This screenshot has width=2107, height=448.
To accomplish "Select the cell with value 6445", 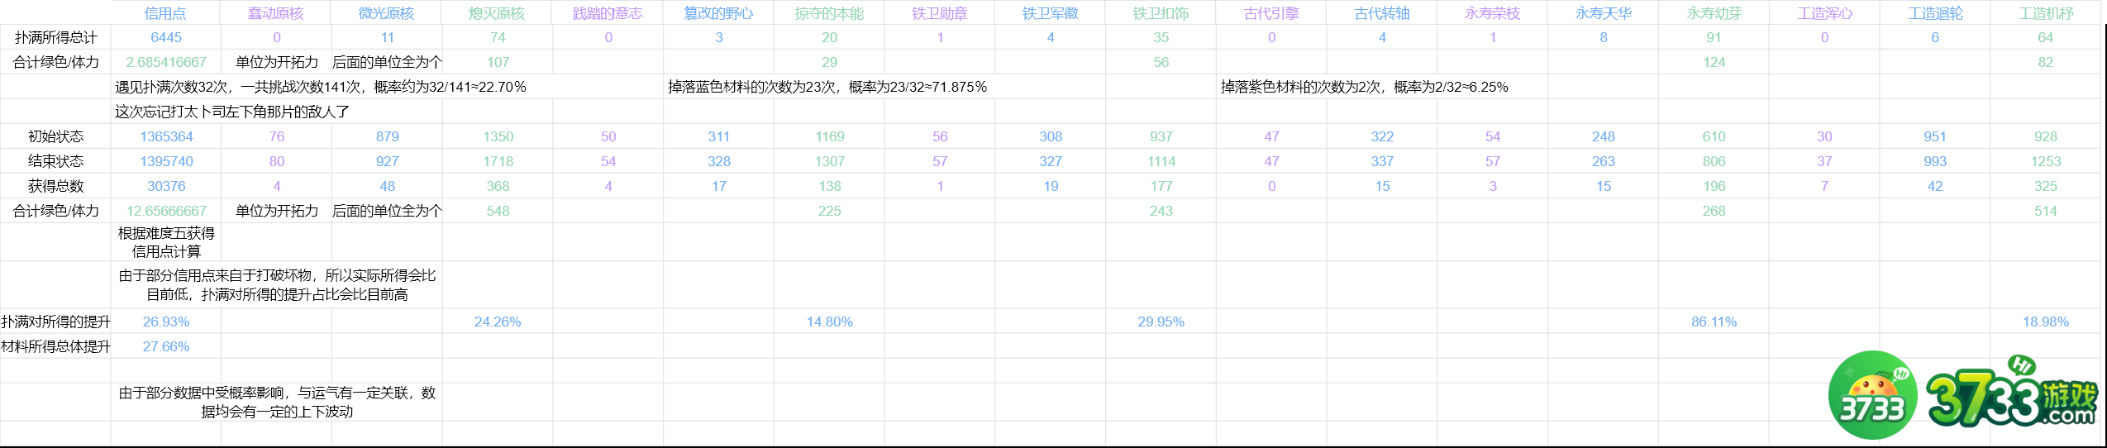I will click(166, 37).
